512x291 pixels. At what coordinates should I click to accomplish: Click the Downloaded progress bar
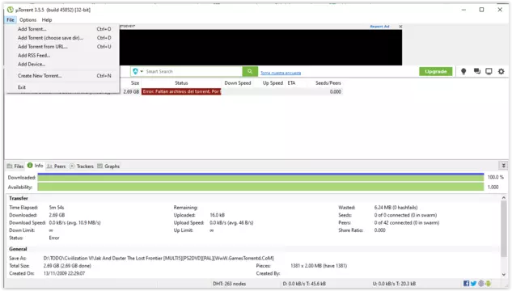click(260, 177)
